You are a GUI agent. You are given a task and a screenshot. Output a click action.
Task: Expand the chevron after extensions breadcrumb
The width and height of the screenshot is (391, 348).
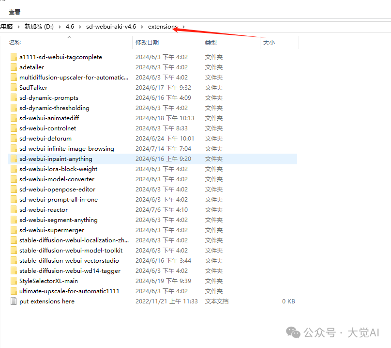click(x=183, y=27)
